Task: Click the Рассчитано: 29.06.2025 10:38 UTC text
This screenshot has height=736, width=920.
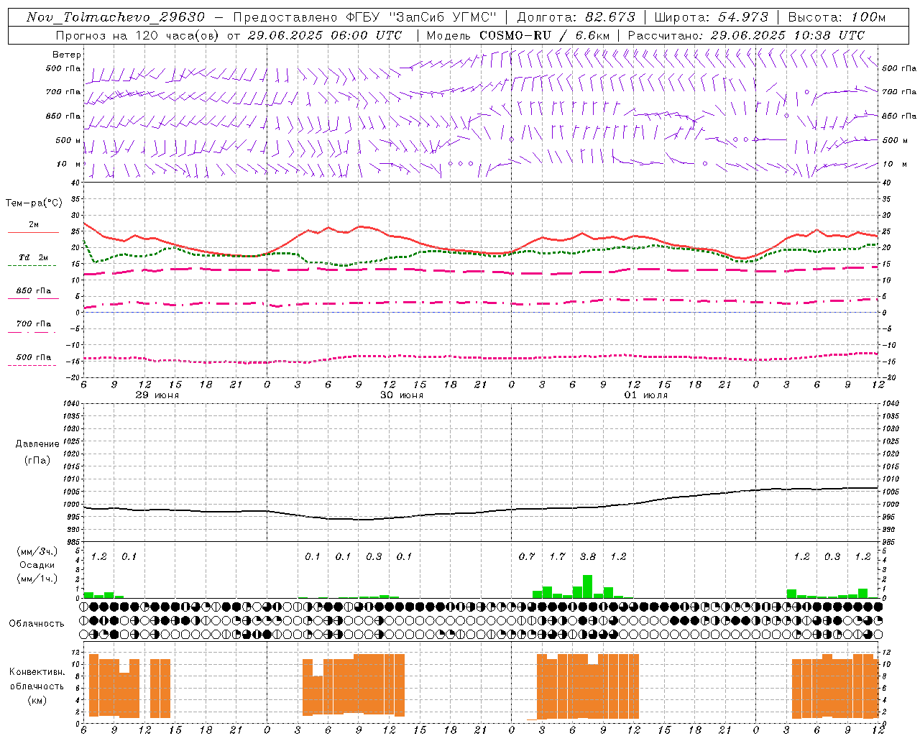Action: [746, 35]
